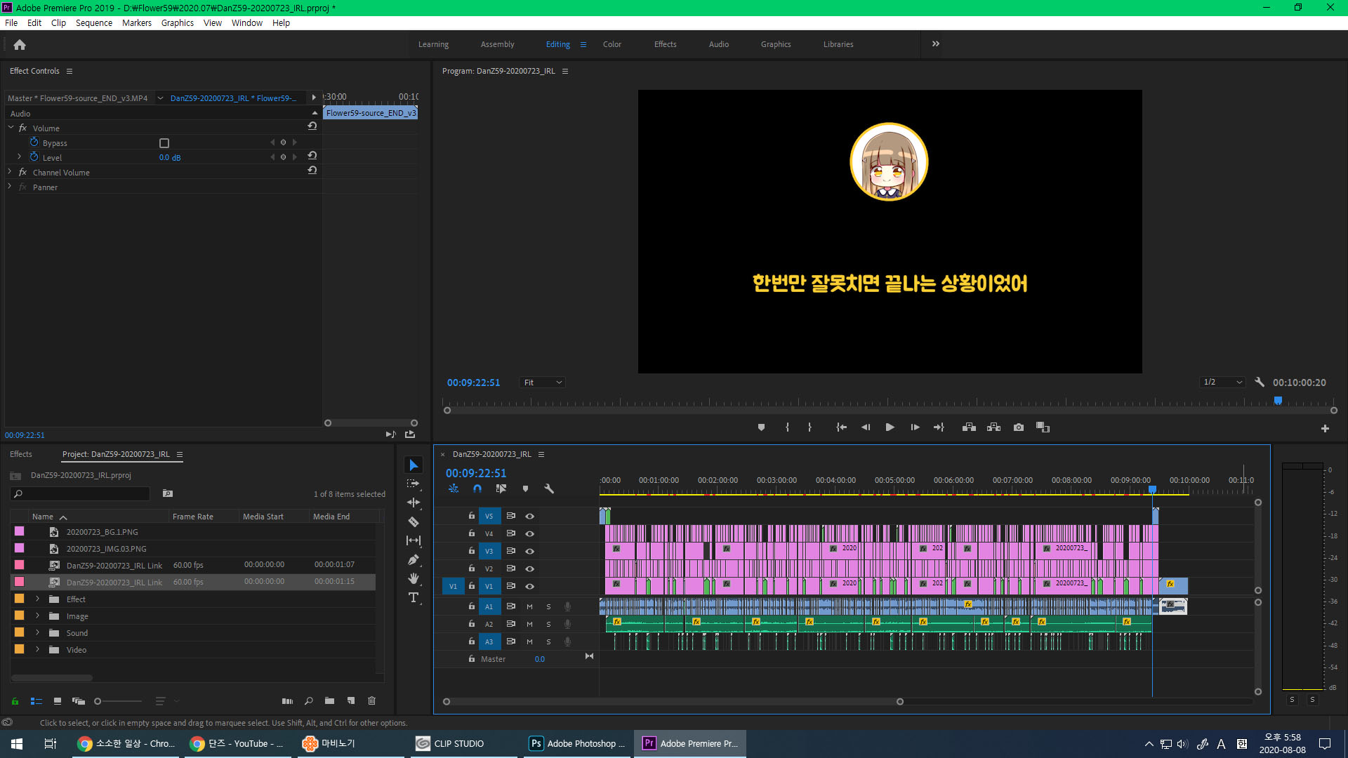Select the Slip tool
Viewport: 1348px width, 758px height.
click(x=414, y=540)
